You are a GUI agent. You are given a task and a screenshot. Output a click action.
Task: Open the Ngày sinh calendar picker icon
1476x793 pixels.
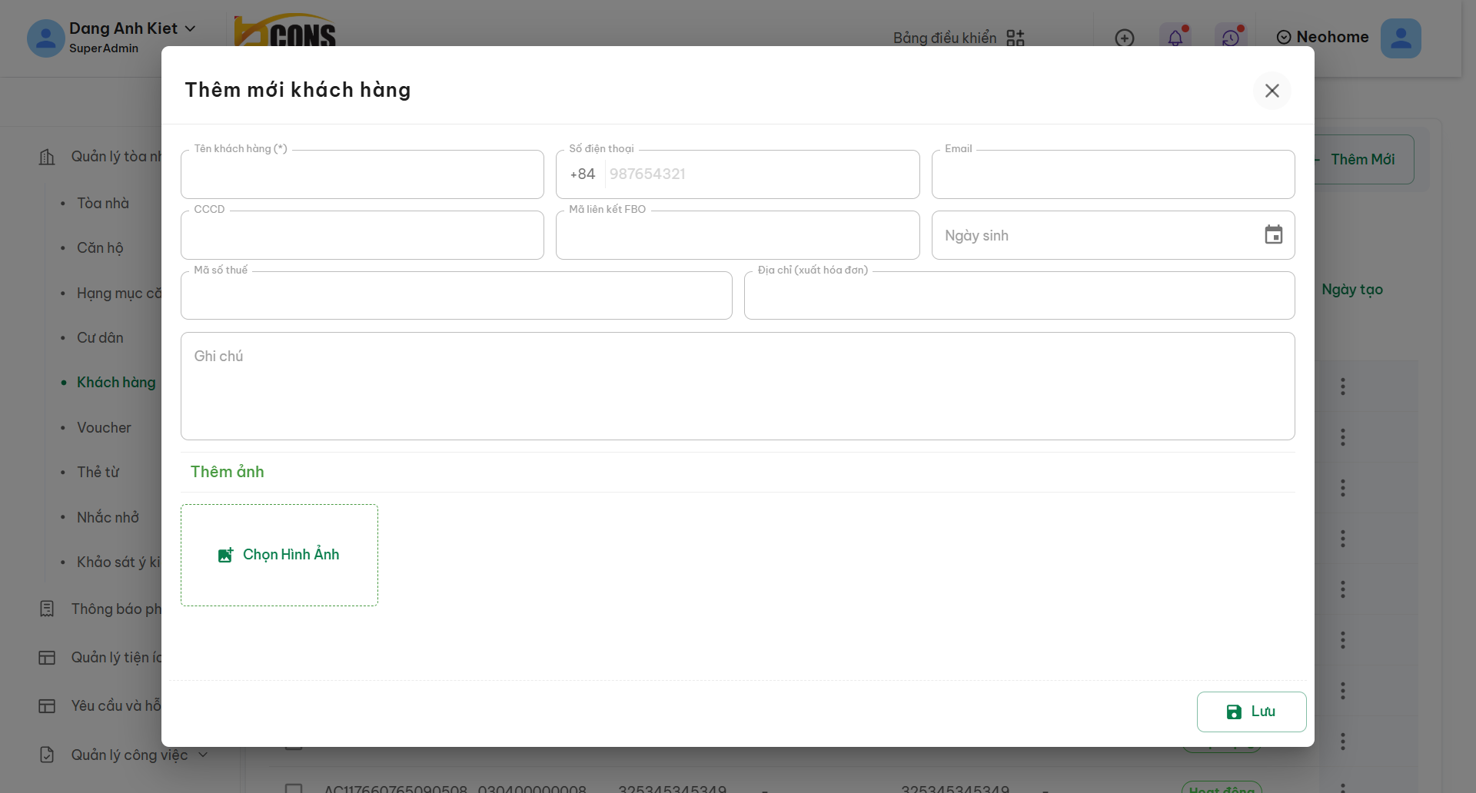pyautogui.click(x=1273, y=235)
